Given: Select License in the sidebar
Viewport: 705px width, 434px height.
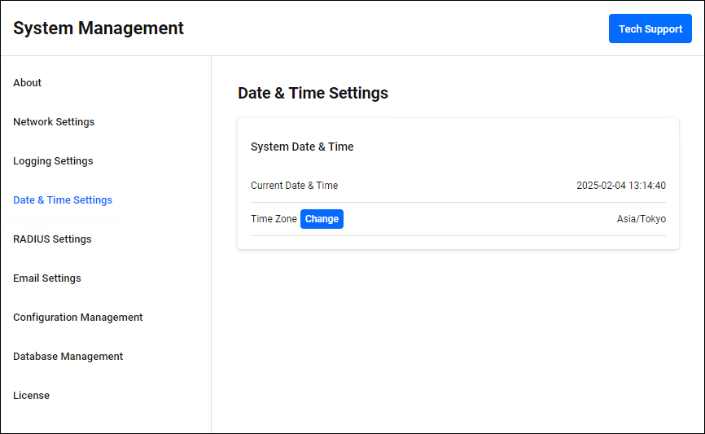Looking at the screenshot, I should (x=32, y=396).
